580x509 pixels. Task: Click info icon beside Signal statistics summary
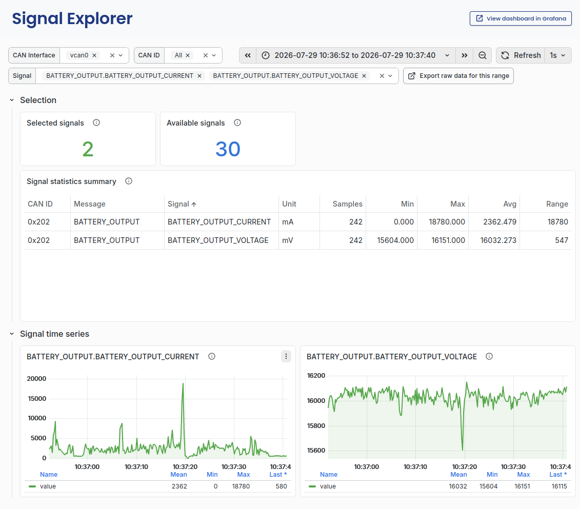(129, 181)
